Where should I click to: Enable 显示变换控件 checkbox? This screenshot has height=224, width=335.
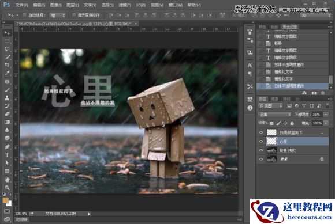tap(74, 15)
